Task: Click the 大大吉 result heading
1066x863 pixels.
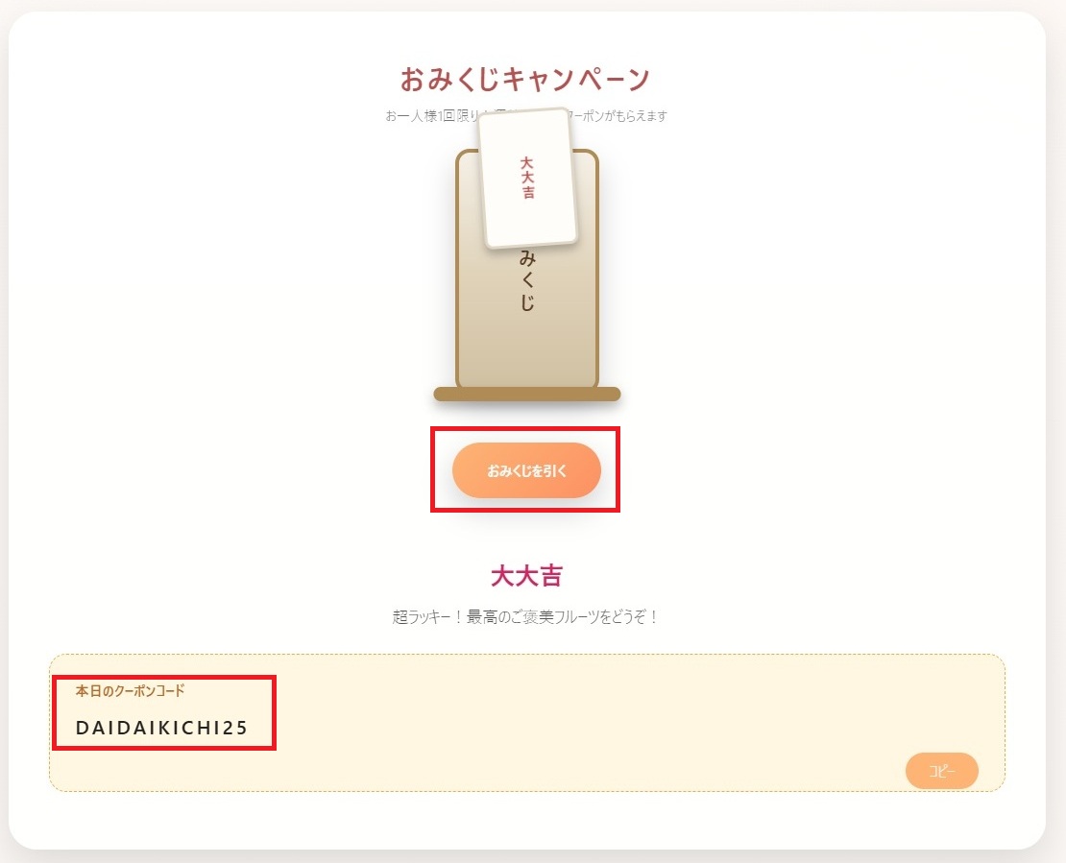Action: [x=527, y=575]
